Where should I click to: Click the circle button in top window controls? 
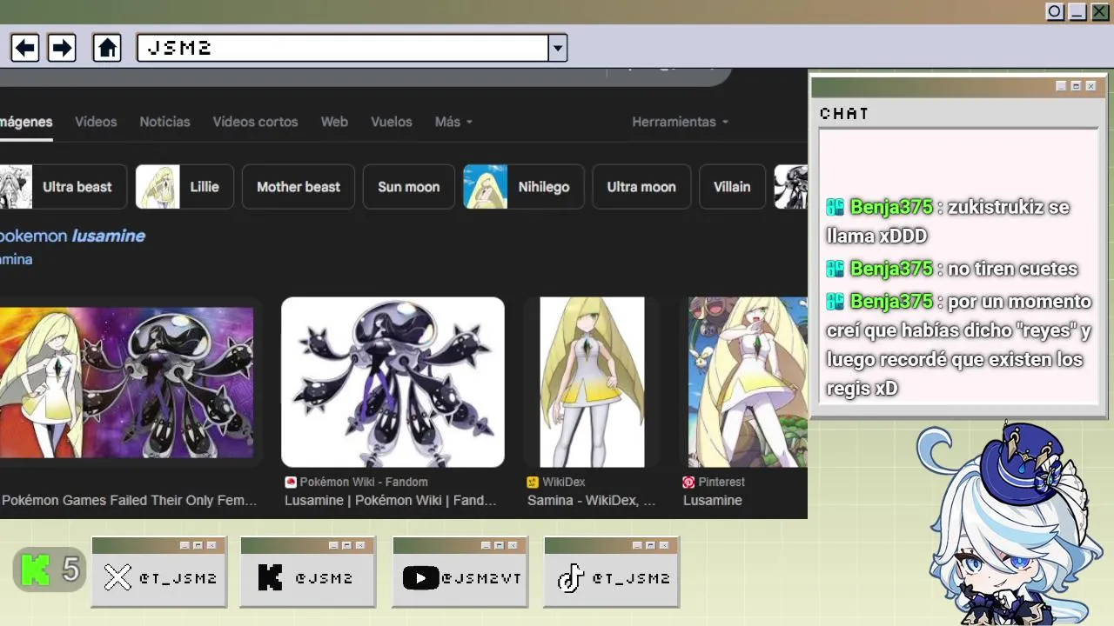(x=1055, y=11)
